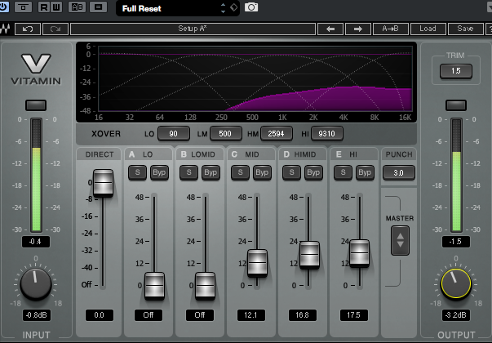Click the Load button
The height and width of the screenshot is (343, 492).
point(428,29)
